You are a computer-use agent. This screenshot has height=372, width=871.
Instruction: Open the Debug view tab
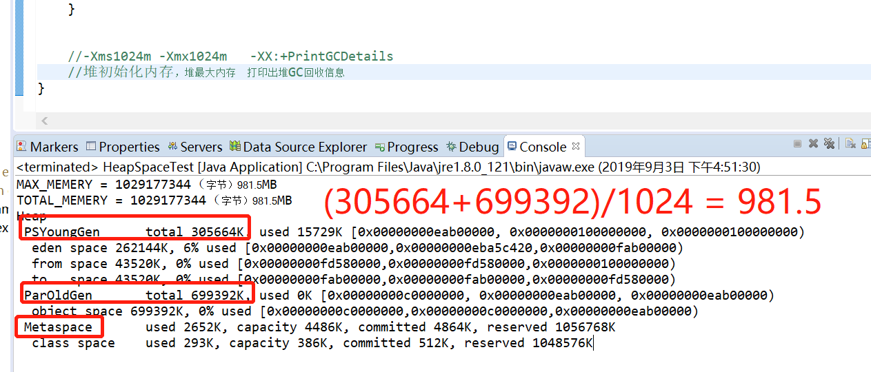472,147
